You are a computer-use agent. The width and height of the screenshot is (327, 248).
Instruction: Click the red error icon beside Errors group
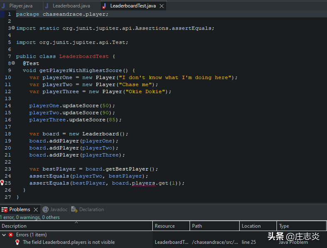click(x=11, y=235)
